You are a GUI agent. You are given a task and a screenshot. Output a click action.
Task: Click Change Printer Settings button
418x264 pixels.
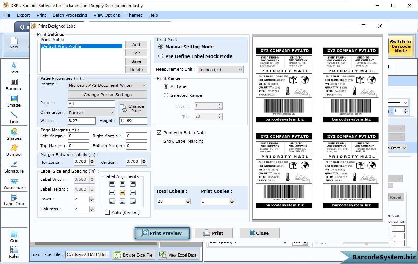coord(108,95)
